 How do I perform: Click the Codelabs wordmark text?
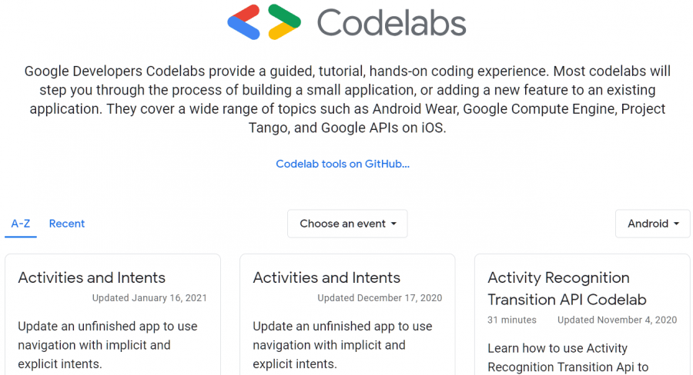(391, 23)
